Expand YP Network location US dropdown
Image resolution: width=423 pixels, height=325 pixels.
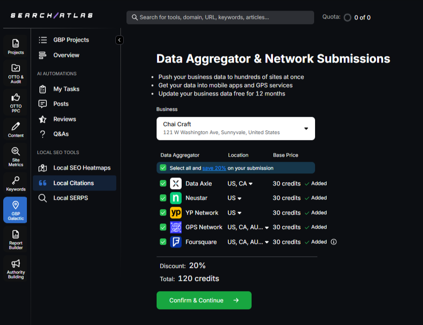point(234,213)
